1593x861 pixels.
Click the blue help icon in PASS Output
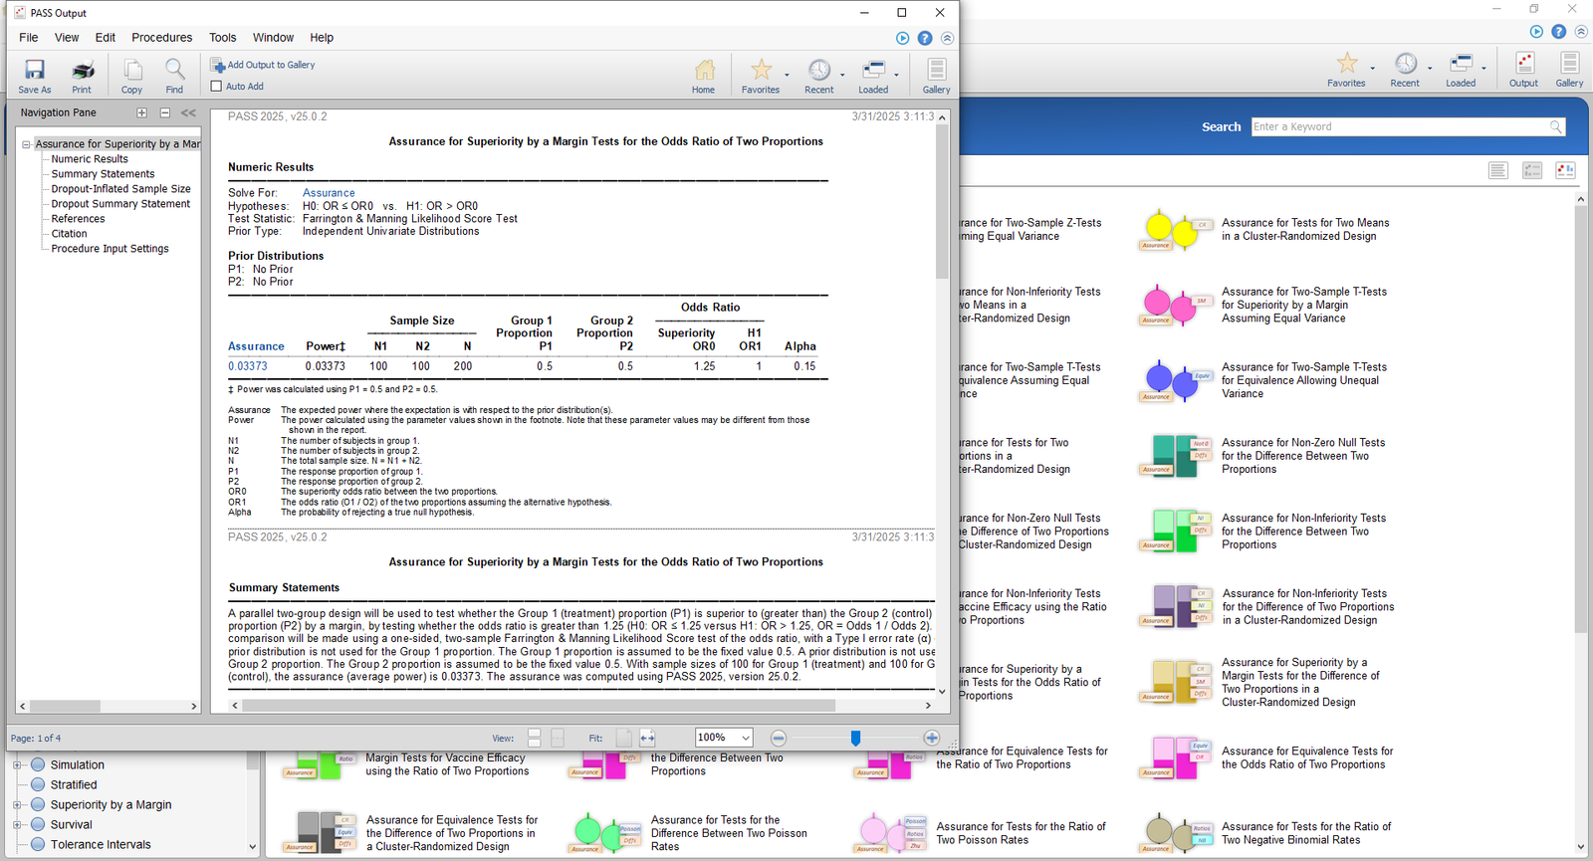(925, 38)
